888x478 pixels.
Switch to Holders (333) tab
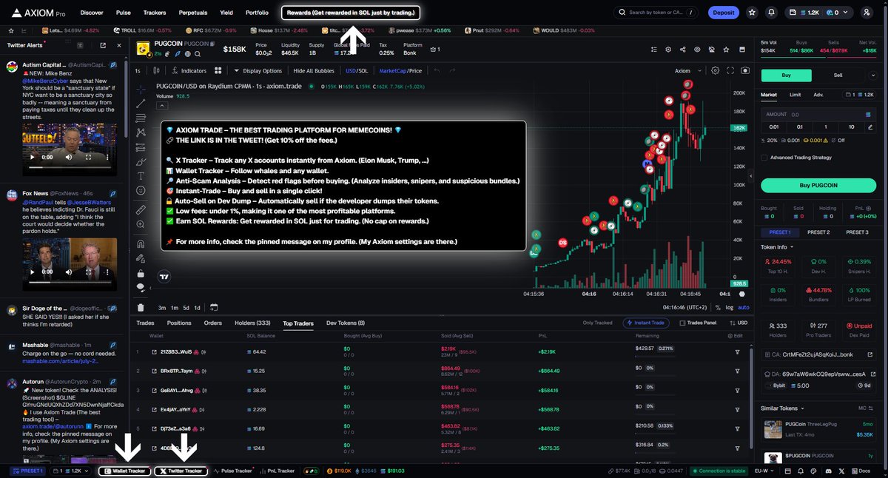(x=253, y=323)
